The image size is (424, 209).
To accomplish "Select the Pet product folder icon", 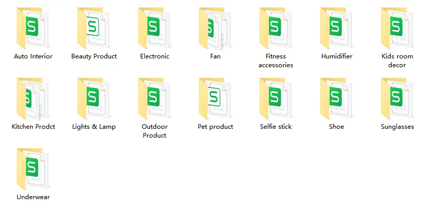I will 215,98.
